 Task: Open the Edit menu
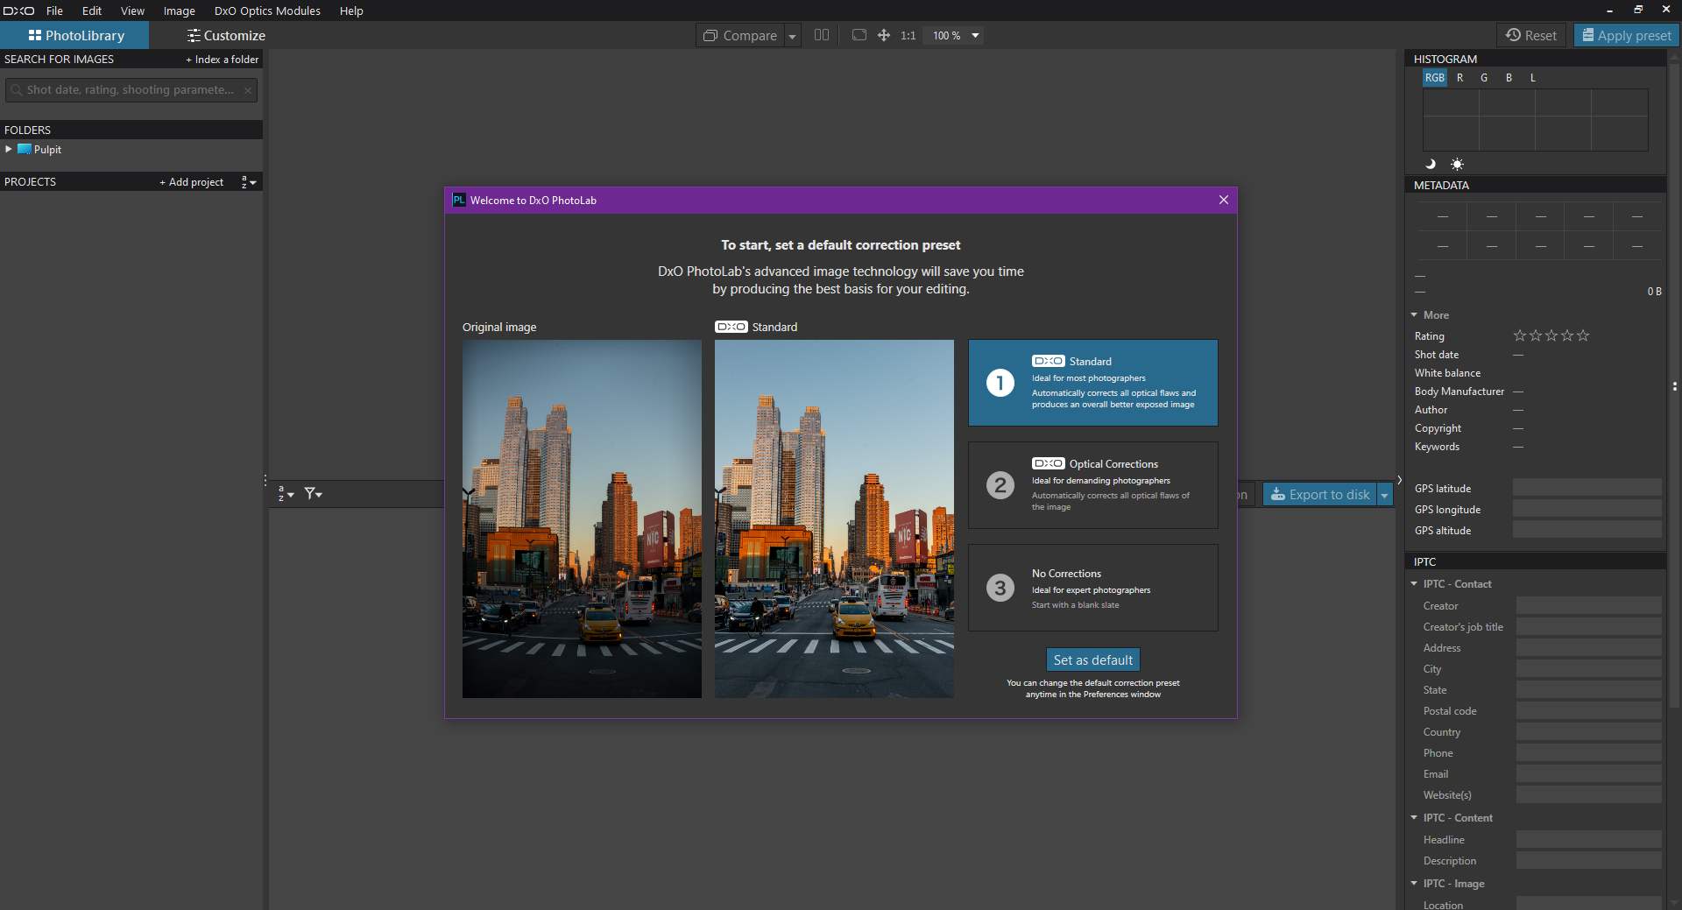[x=92, y=11]
